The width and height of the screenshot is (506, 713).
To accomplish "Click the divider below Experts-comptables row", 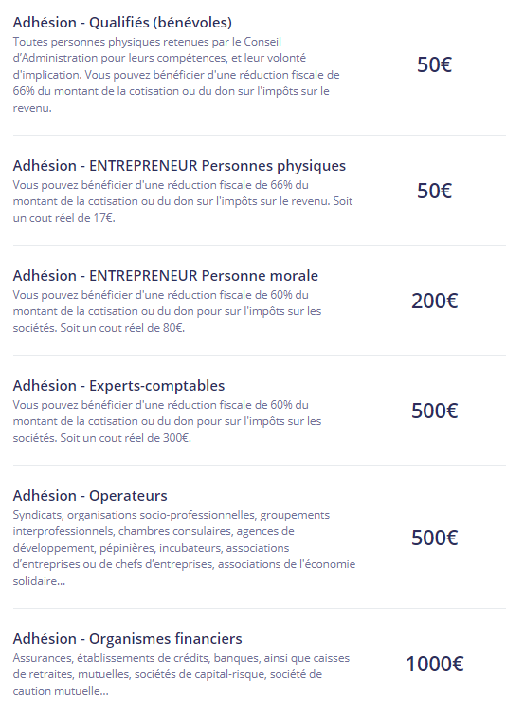I will click(259, 465).
